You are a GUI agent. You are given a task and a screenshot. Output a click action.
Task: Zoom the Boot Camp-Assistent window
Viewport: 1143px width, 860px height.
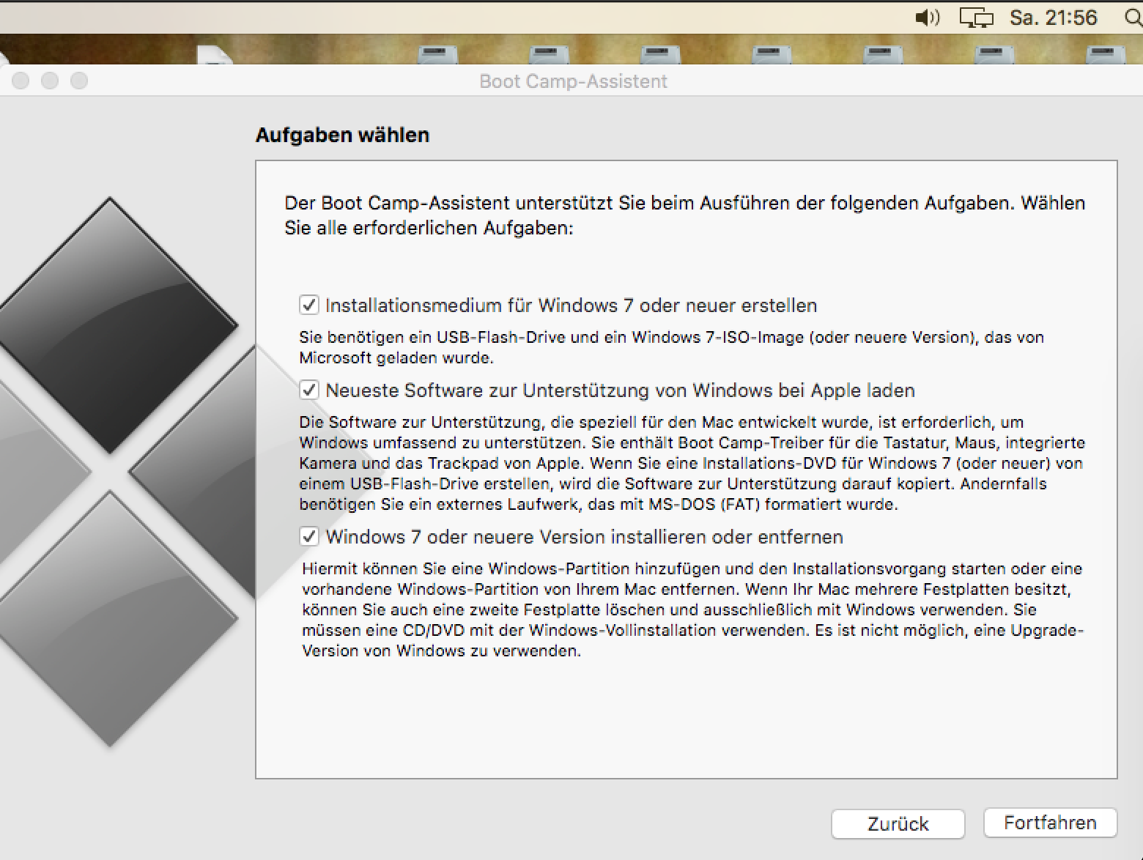(79, 81)
